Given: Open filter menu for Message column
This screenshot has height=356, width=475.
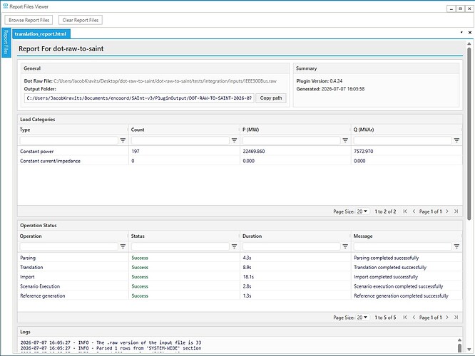Looking at the screenshot, I should [x=456, y=246].
